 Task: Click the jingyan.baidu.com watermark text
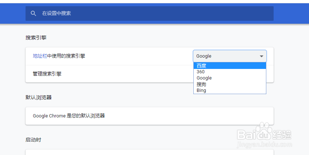click(x=264, y=145)
